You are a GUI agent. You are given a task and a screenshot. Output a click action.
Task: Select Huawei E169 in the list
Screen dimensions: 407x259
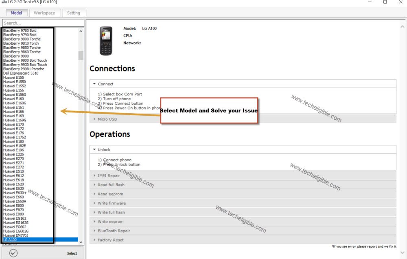point(13,116)
